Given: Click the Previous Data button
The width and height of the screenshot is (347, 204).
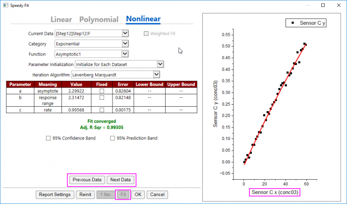Looking at the screenshot, I should click(87, 180).
